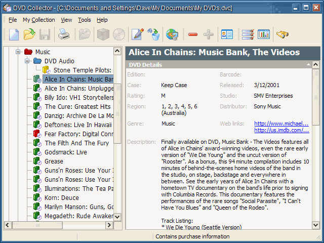Click the details pane vertical scroll thumb
Screen dimensions: 324x243
pos(316,97)
